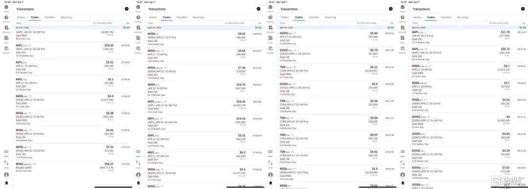
Task: Open Watchlist icon in the leftmost sidebar
Action: 6,28
